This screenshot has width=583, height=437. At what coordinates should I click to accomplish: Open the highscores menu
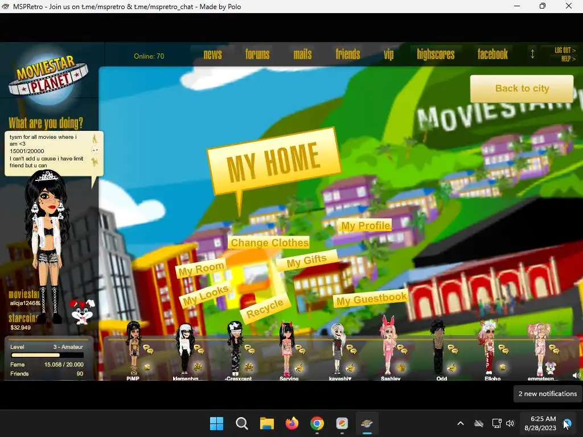coord(436,55)
